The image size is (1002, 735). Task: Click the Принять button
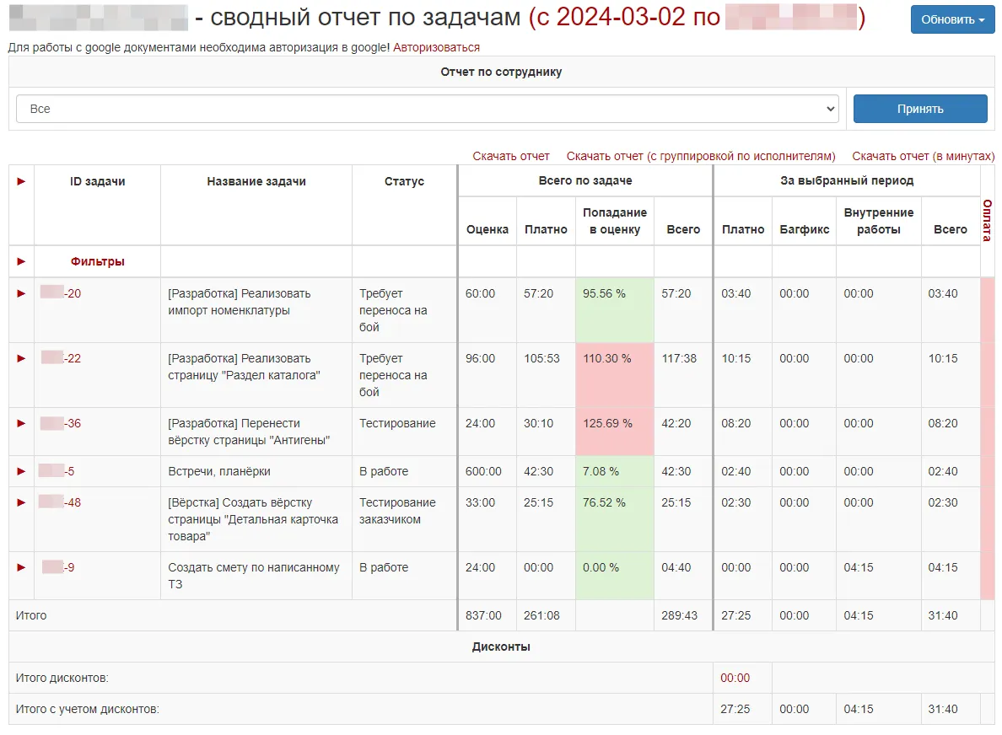(x=920, y=108)
